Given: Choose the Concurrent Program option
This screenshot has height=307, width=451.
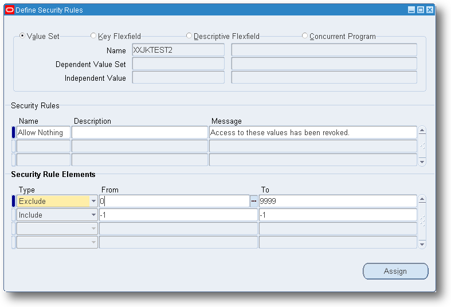Looking at the screenshot, I should 305,36.
